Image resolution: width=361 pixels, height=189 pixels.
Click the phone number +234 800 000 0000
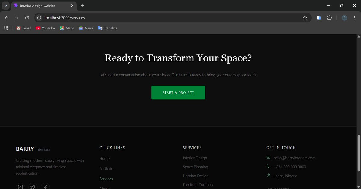[x=290, y=167]
